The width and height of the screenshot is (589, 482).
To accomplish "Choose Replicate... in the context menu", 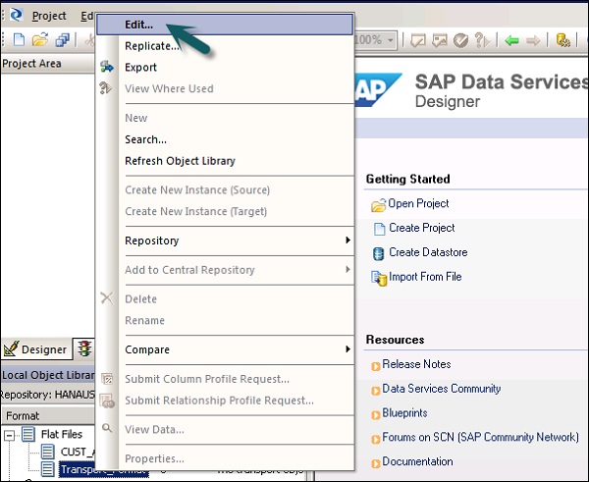I will click(x=152, y=46).
